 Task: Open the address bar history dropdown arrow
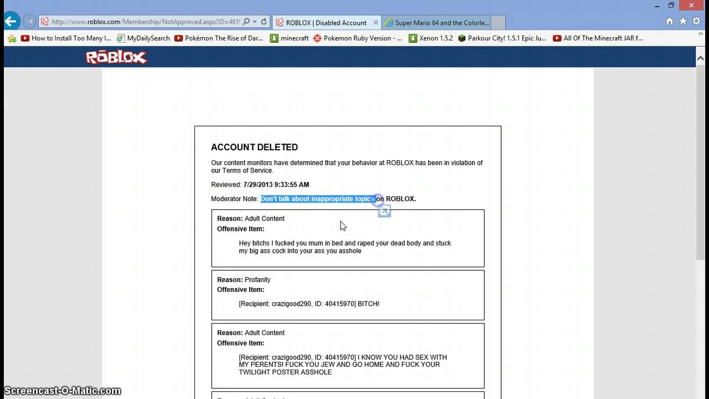tap(255, 22)
